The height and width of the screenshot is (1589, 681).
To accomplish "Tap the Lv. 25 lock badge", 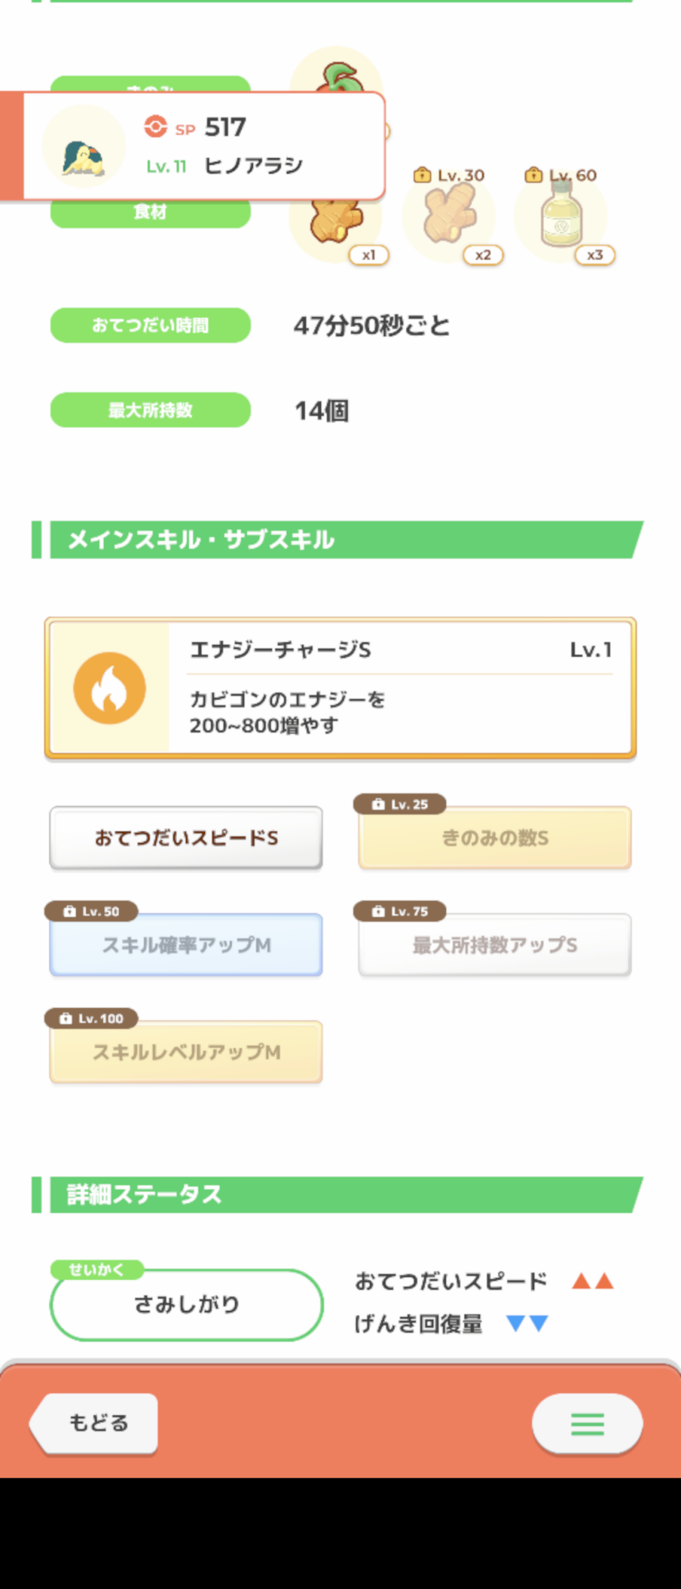I will tap(400, 804).
